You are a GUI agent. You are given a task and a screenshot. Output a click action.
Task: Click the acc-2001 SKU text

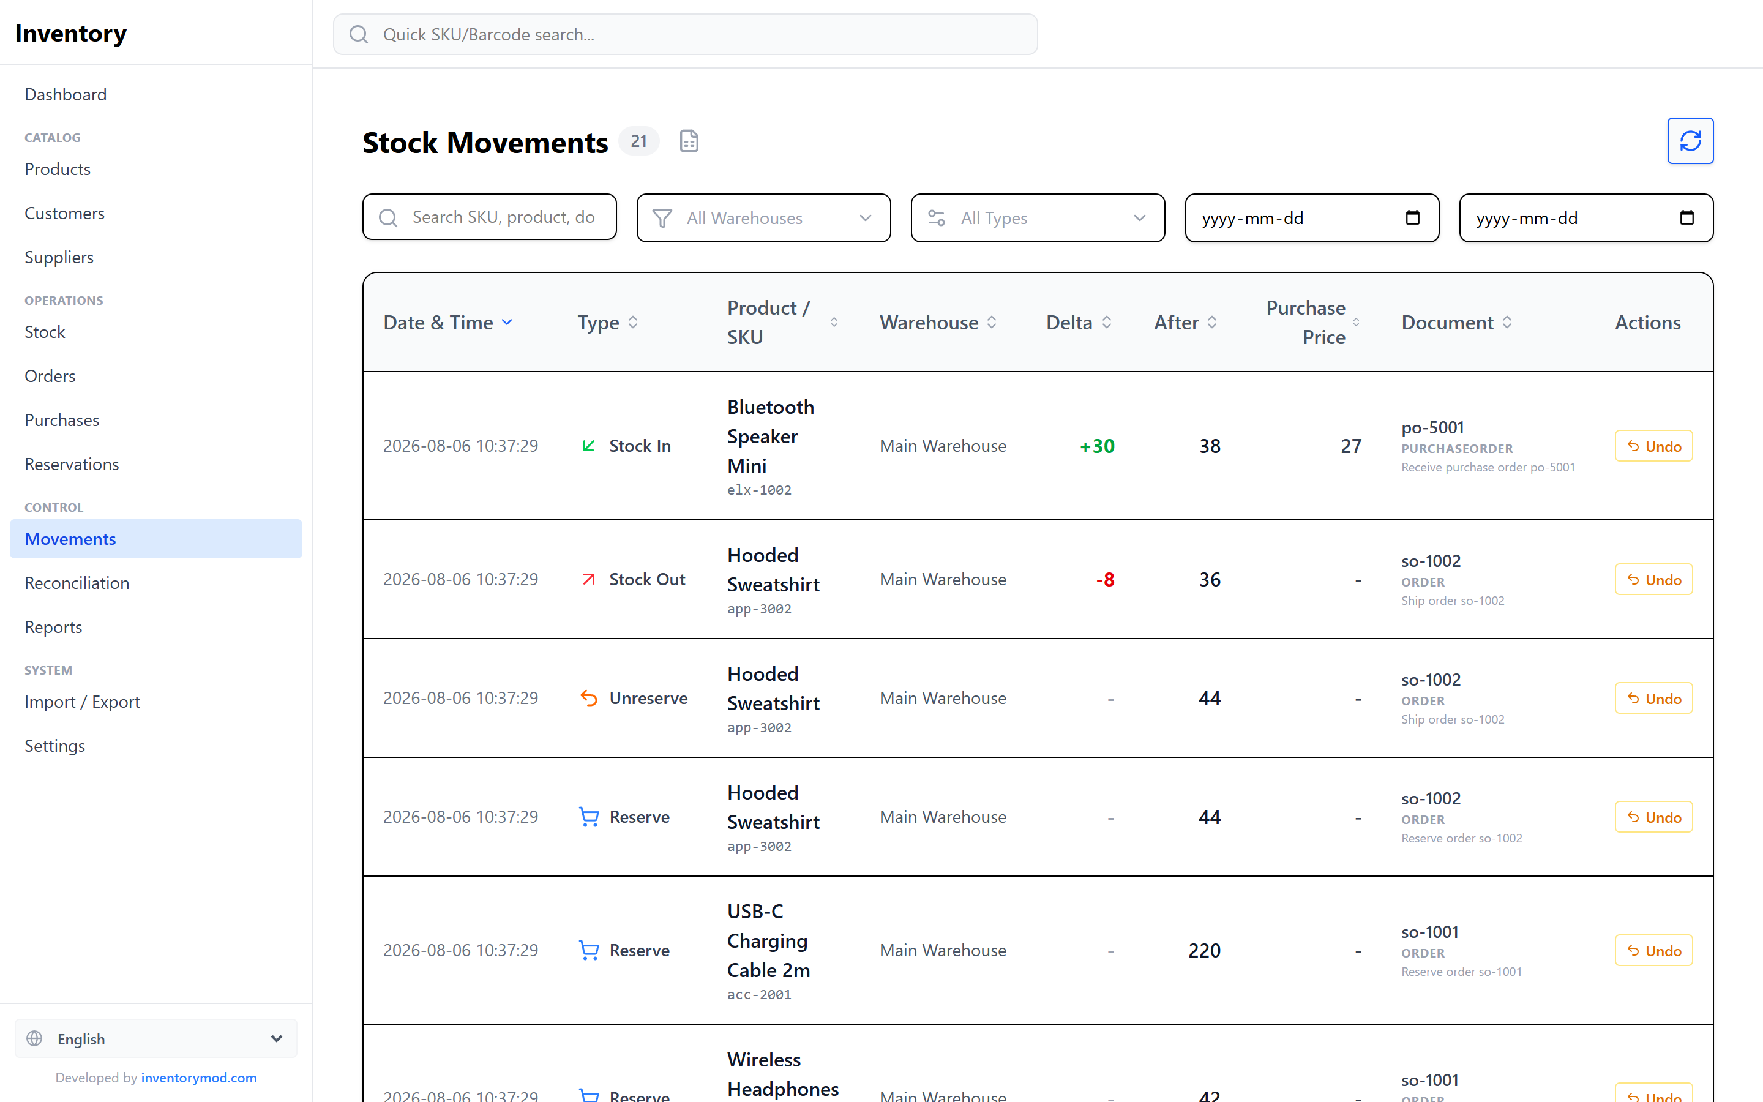click(759, 994)
